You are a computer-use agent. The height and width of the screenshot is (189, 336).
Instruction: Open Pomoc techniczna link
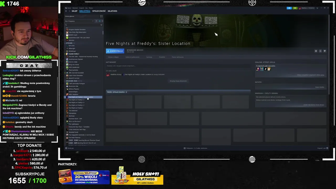click(178, 57)
